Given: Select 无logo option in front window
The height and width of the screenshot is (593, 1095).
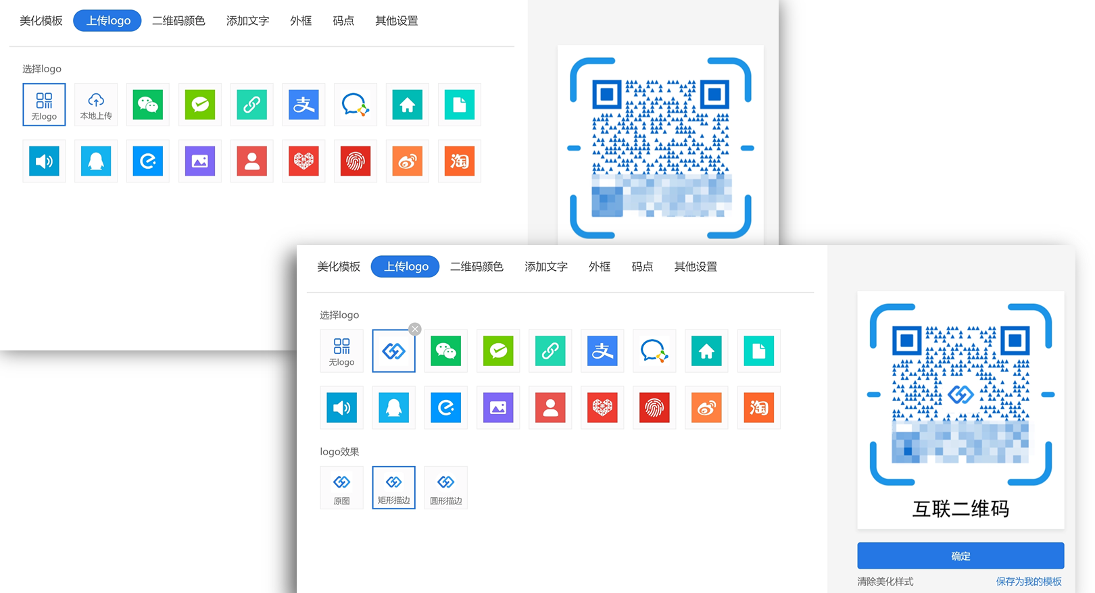Looking at the screenshot, I should 342,351.
